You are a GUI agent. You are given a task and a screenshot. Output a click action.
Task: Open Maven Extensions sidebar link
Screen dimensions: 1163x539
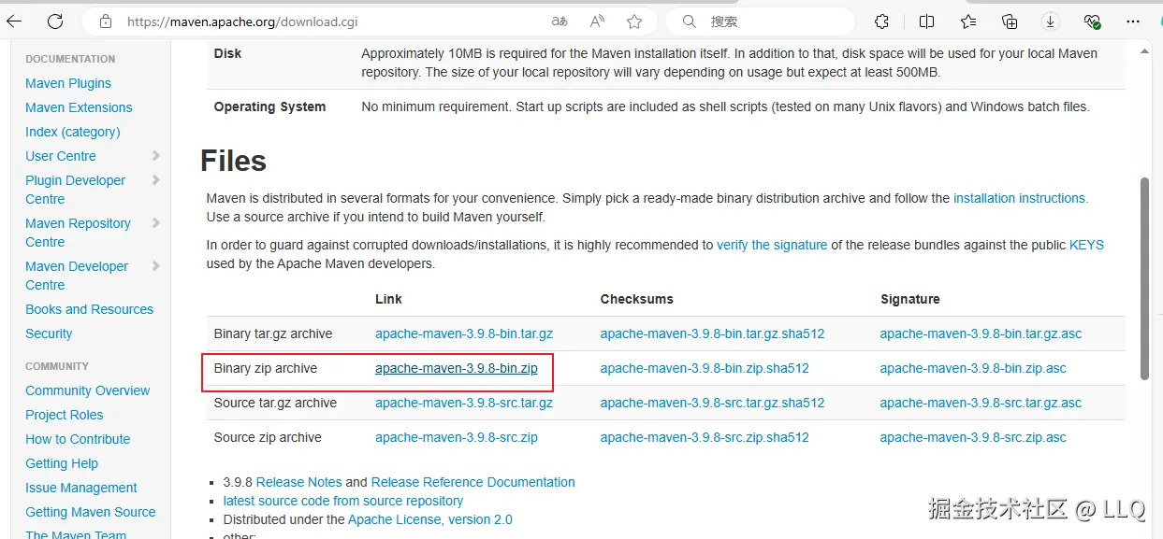click(x=79, y=107)
